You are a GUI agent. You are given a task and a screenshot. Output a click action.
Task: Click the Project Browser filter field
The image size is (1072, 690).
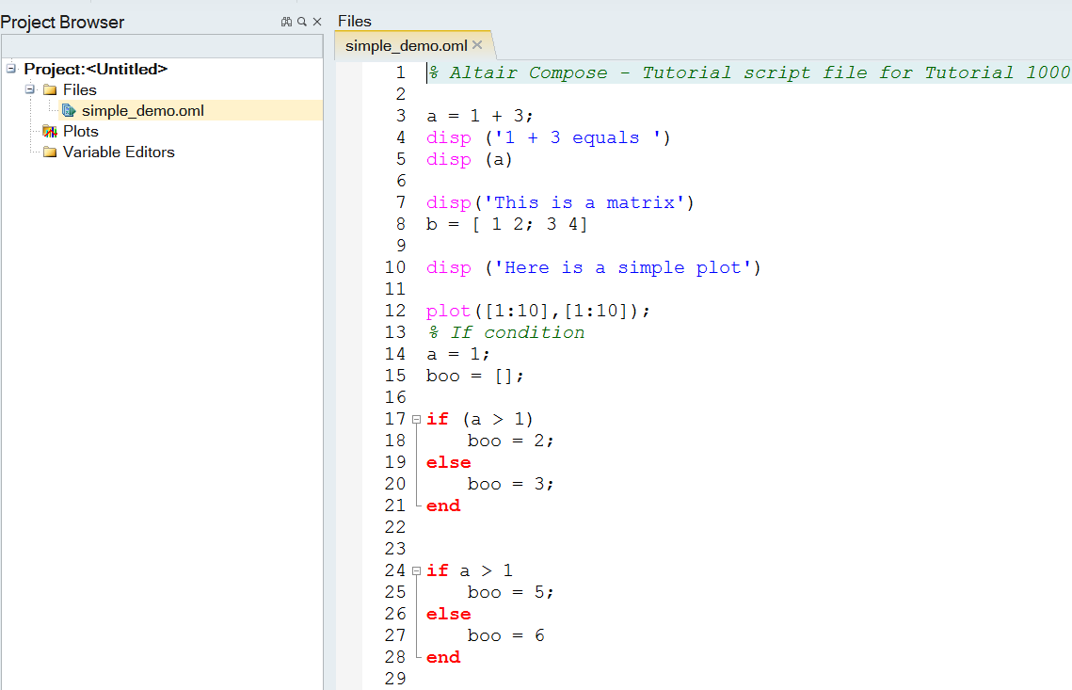point(161,46)
